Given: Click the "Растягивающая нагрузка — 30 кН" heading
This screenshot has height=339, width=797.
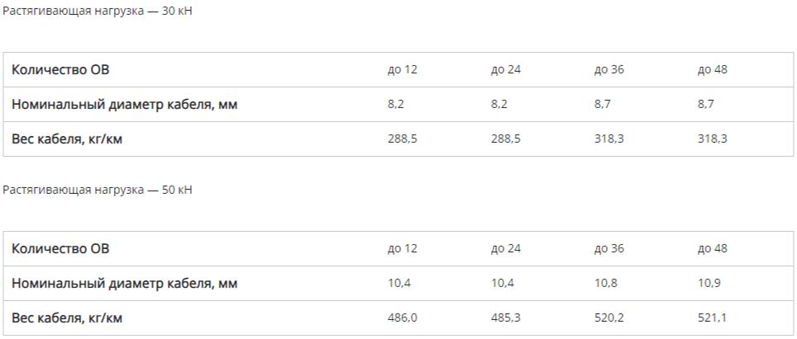Looking at the screenshot, I should click(98, 12).
